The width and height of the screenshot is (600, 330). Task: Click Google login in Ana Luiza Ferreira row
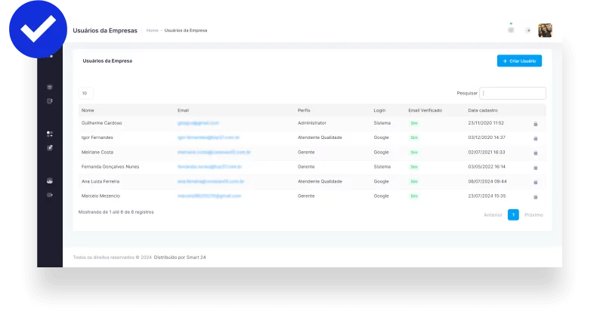[x=381, y=181]
